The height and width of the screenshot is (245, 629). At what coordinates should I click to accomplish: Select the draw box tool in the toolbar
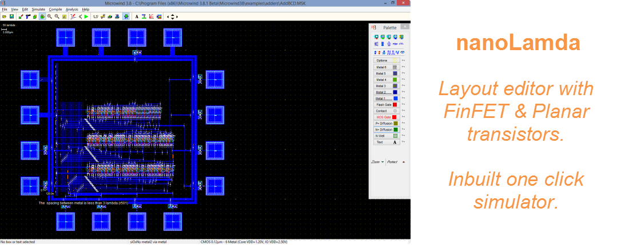point(21,17)
